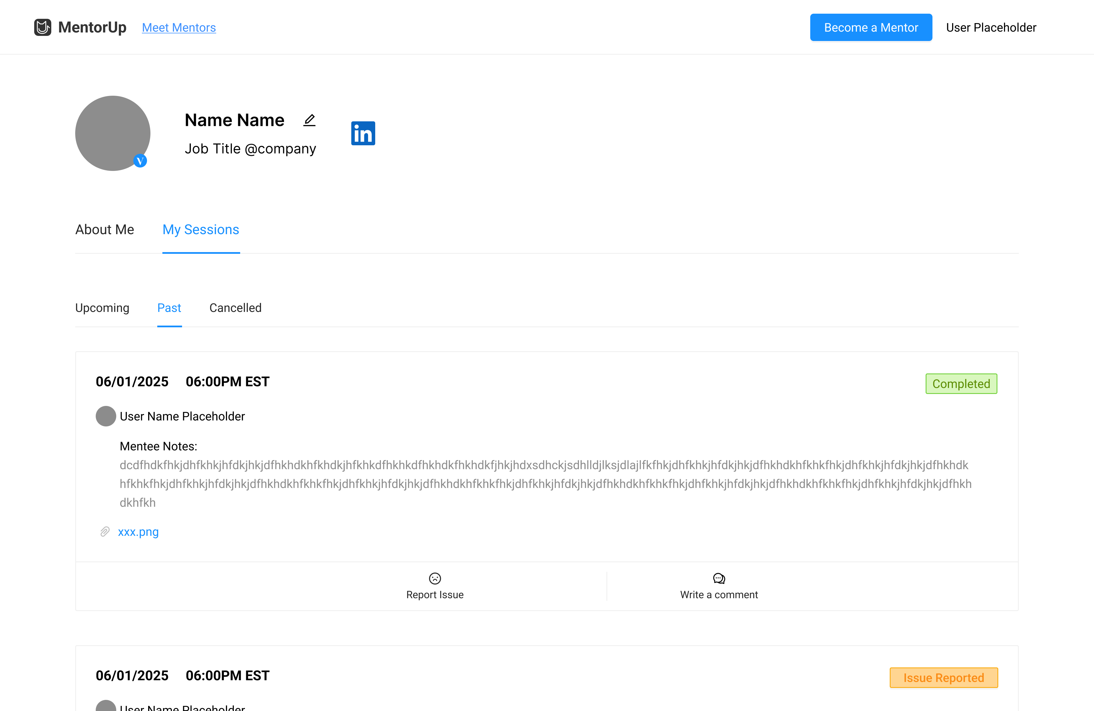Open the xxx.png attachment link
Image resolution: width=1094 pixels, height=711 pixels.
point(138,532)
